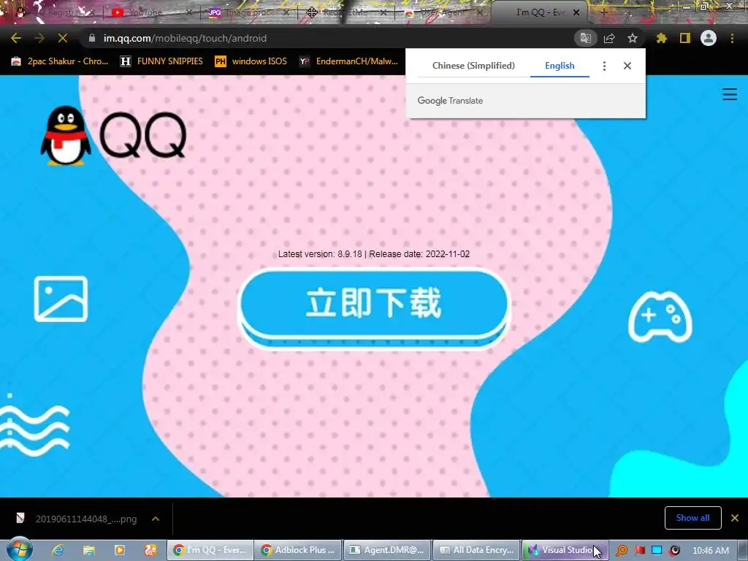748x561 pixels.
Task: Open the media player taskbar icon
Action: 120,550
